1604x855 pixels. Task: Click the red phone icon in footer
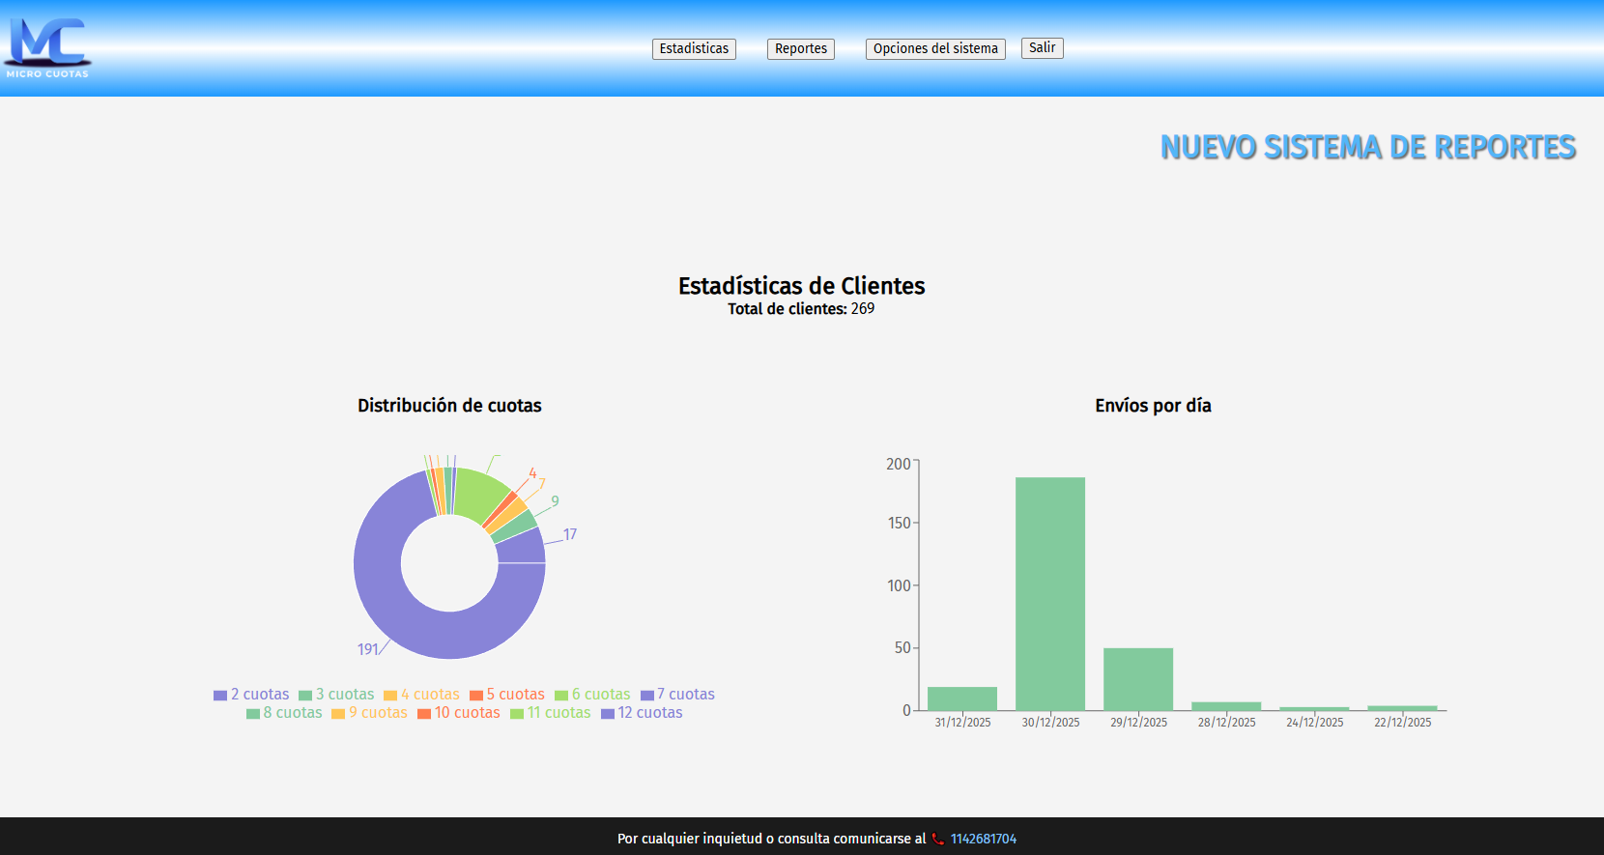pos(937,839)
